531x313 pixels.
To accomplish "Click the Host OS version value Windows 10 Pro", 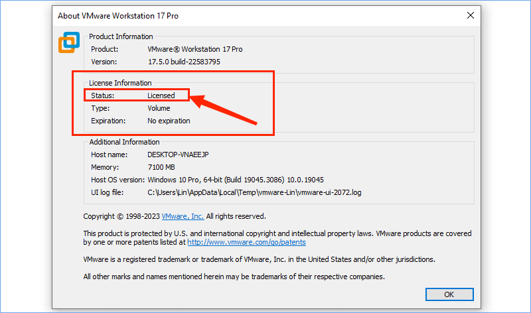I will [236, 180].
